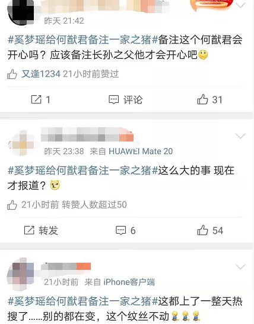Expand options chevron on HUAWEI Mate 20 post
Screen dimensions: 254x324
(240, 136)
